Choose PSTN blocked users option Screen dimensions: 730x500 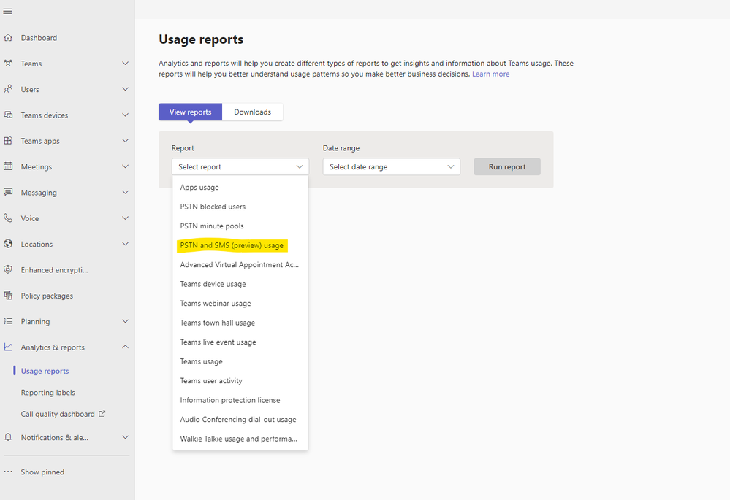240,207
